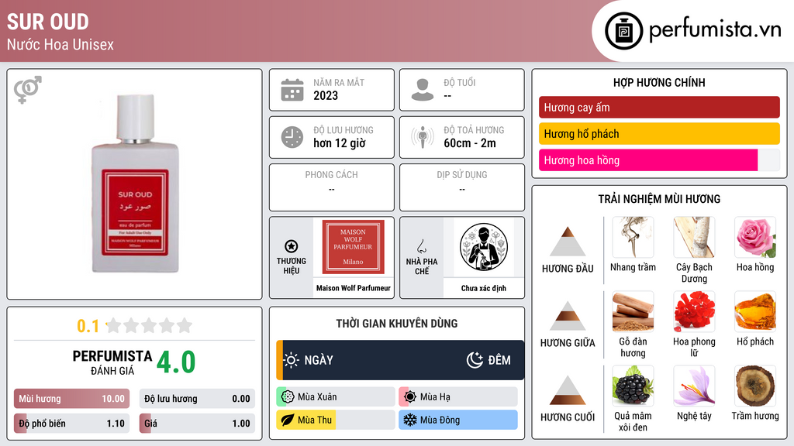Click the Mùa Hạ season bar
This screenshot has height=446, width=794.
pos(458,397)
